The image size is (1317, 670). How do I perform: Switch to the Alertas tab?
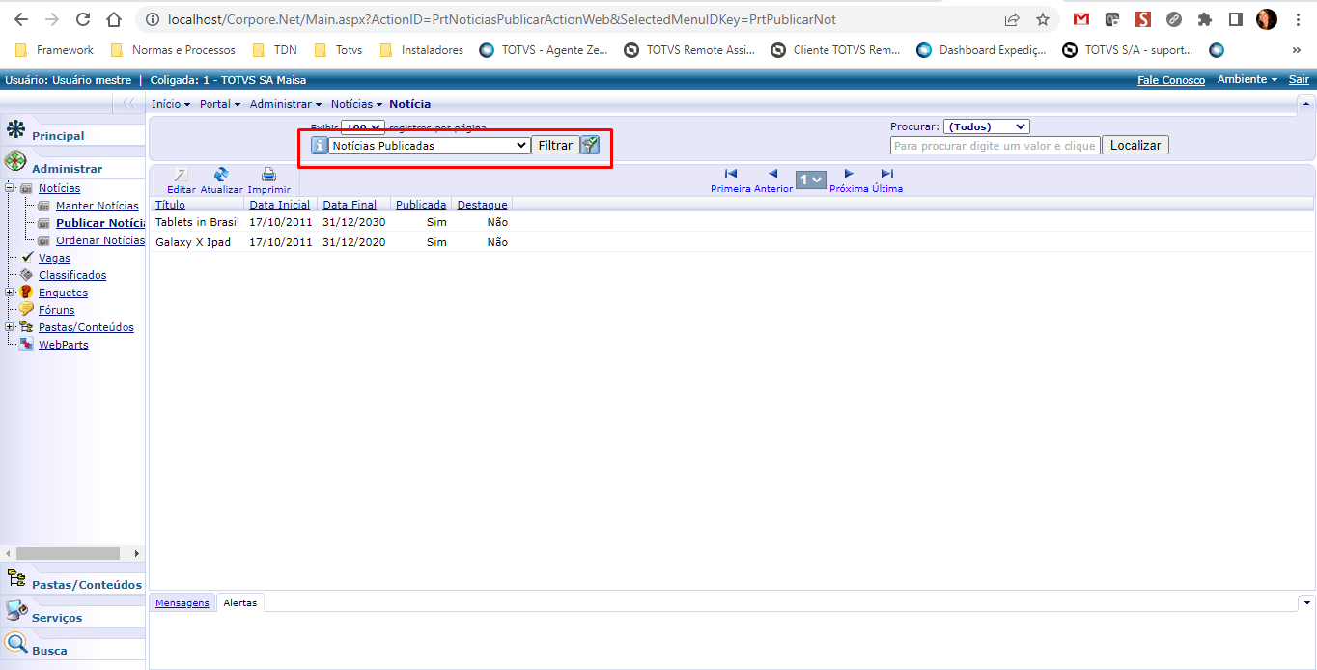coord(240,602)
